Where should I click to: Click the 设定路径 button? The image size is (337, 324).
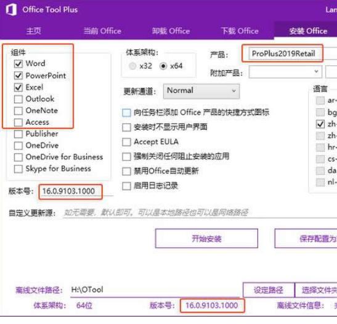pyautogui.click(x=269, y=290)
